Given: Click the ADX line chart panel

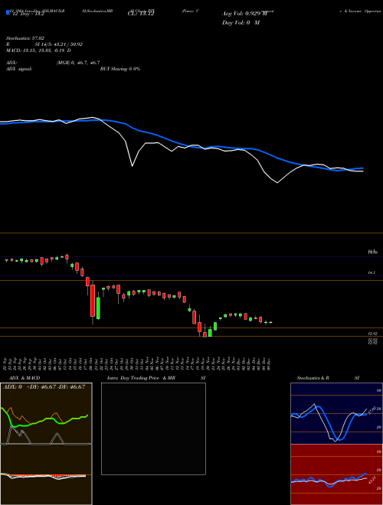Looking at the screenshot, I should [46, 413].
